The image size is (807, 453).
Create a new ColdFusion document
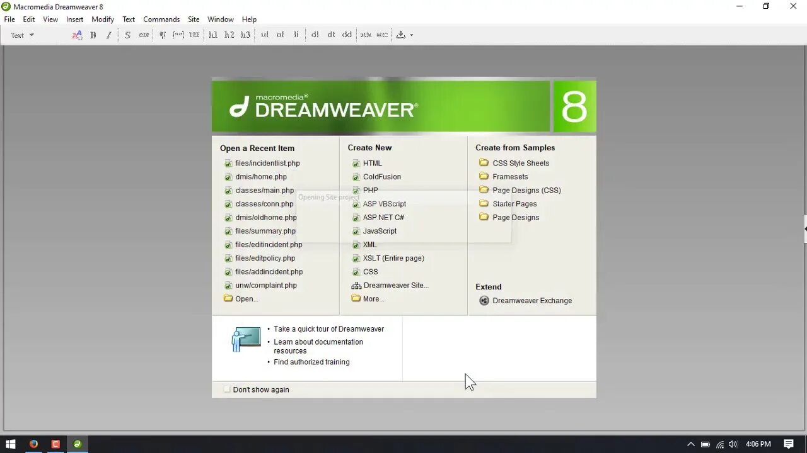tap(381, 177)
